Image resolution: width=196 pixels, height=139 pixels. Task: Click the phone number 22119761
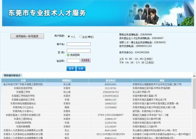pyautogui.click(x=111, y=88)
